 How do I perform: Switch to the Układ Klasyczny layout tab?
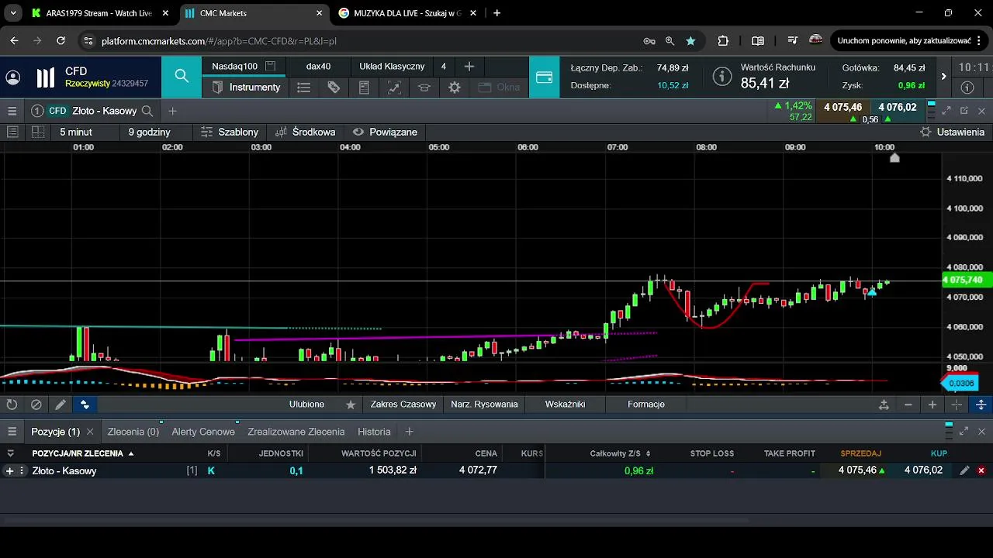392,67
